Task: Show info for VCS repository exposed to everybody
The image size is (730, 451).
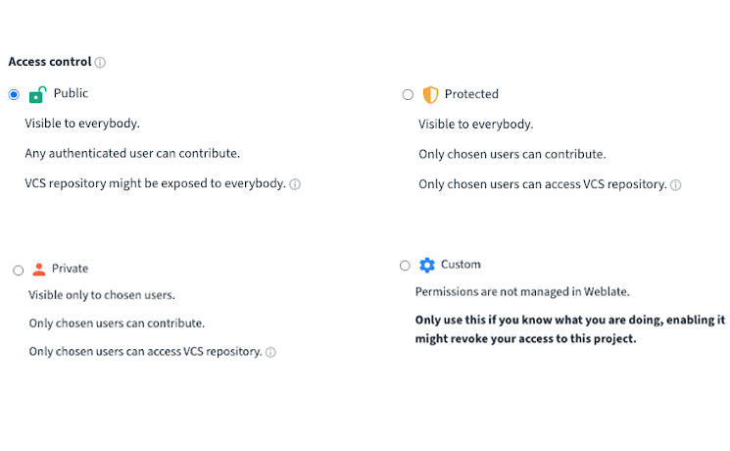Action: pos(295,184)
